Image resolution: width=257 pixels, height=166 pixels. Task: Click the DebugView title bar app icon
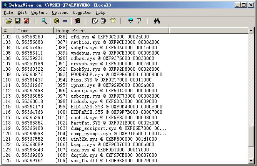pyautogui.click(x=5, y=5)
